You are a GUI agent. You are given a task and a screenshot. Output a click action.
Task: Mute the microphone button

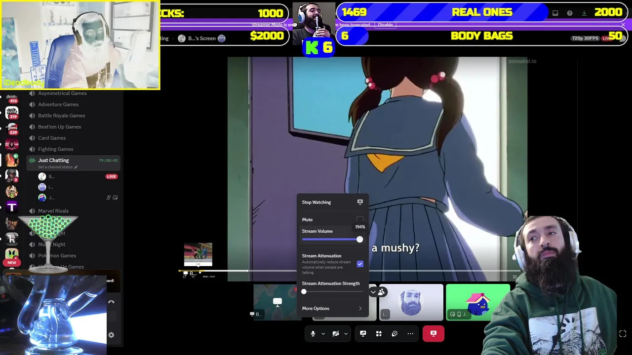point(313,334)
